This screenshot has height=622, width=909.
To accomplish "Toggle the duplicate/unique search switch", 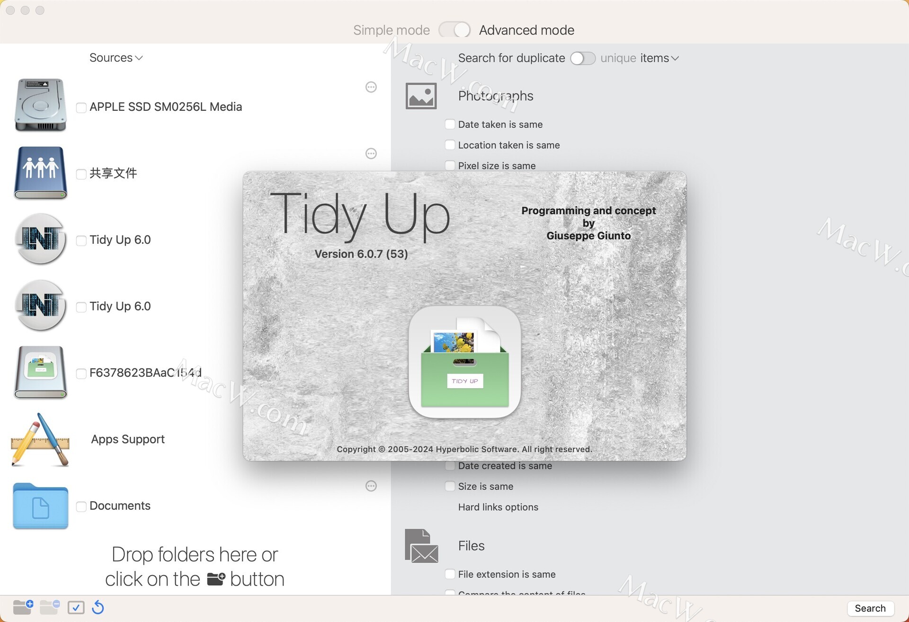I will pos(583,58).
